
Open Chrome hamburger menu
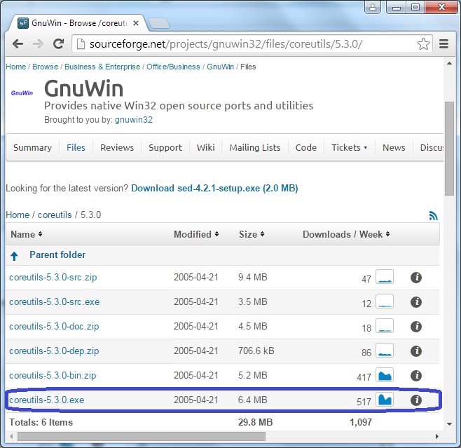tap(443, 44)
